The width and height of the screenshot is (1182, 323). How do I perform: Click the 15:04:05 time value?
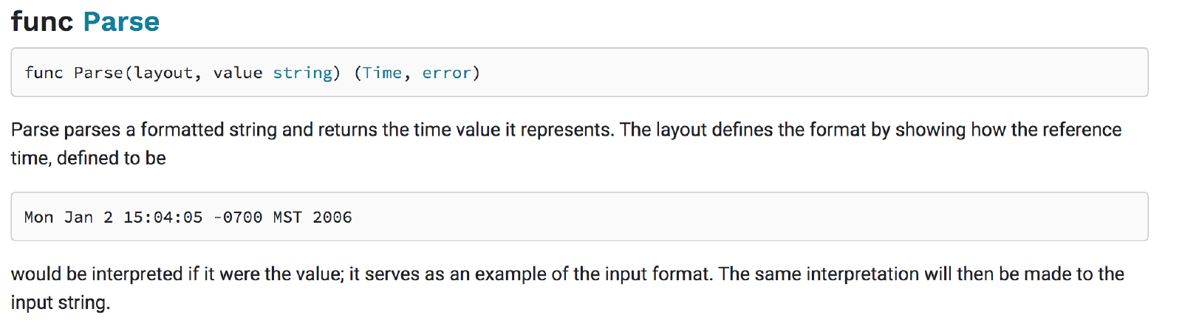163,218
